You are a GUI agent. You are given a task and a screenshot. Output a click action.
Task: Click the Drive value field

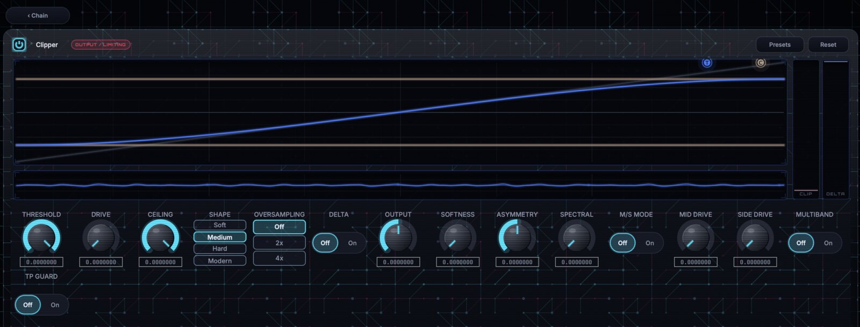[x=101, y=262]
